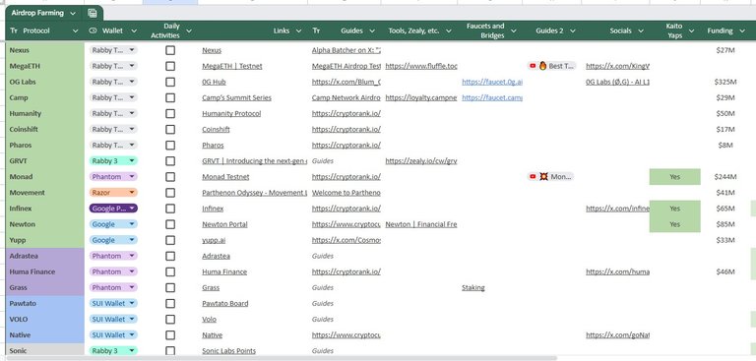Viewport: 756px width, 361px height.
Task: Open the Funding column header menu arrow
Action: point(741,30)
